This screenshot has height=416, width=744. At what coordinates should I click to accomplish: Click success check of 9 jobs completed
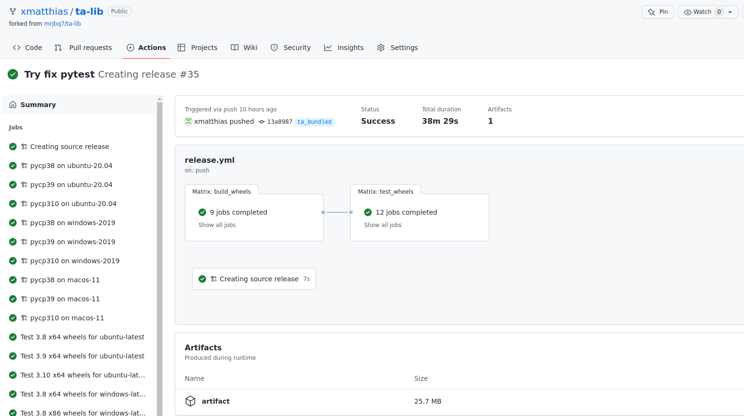(x=202, y=212)
